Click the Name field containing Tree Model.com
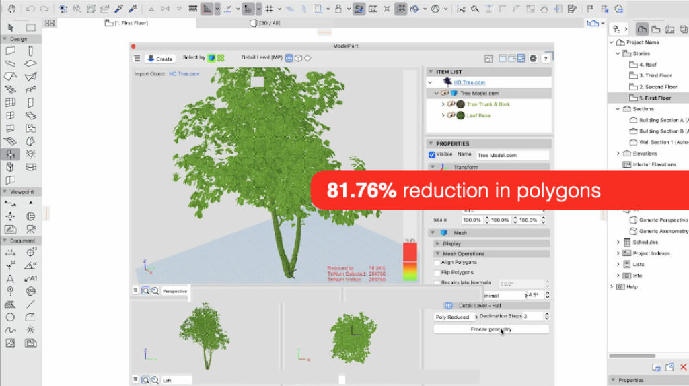The image size is (689, 386). 513,155
